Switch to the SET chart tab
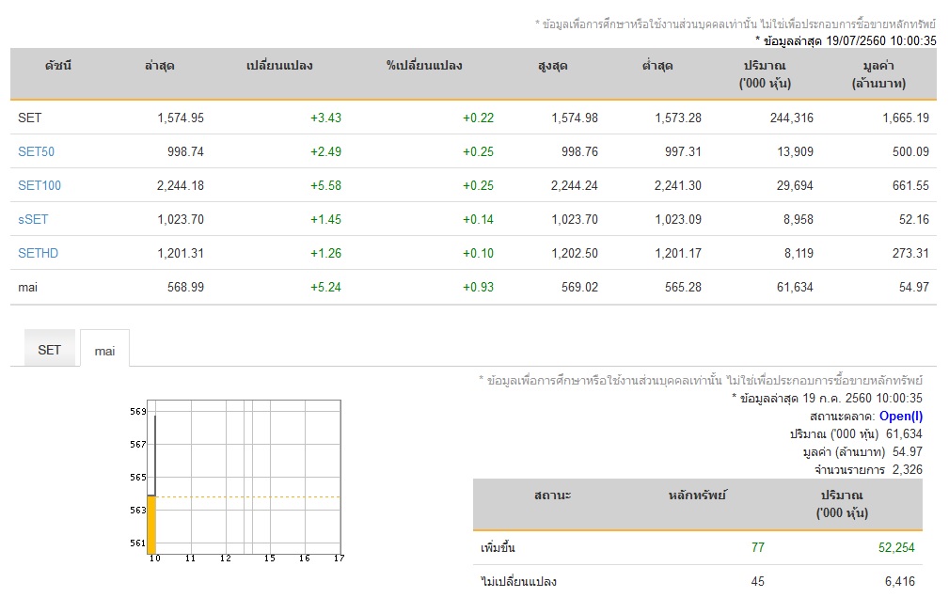Image resolution: width=949 pixels, height=598 pixels. click(x=50, y=349)
